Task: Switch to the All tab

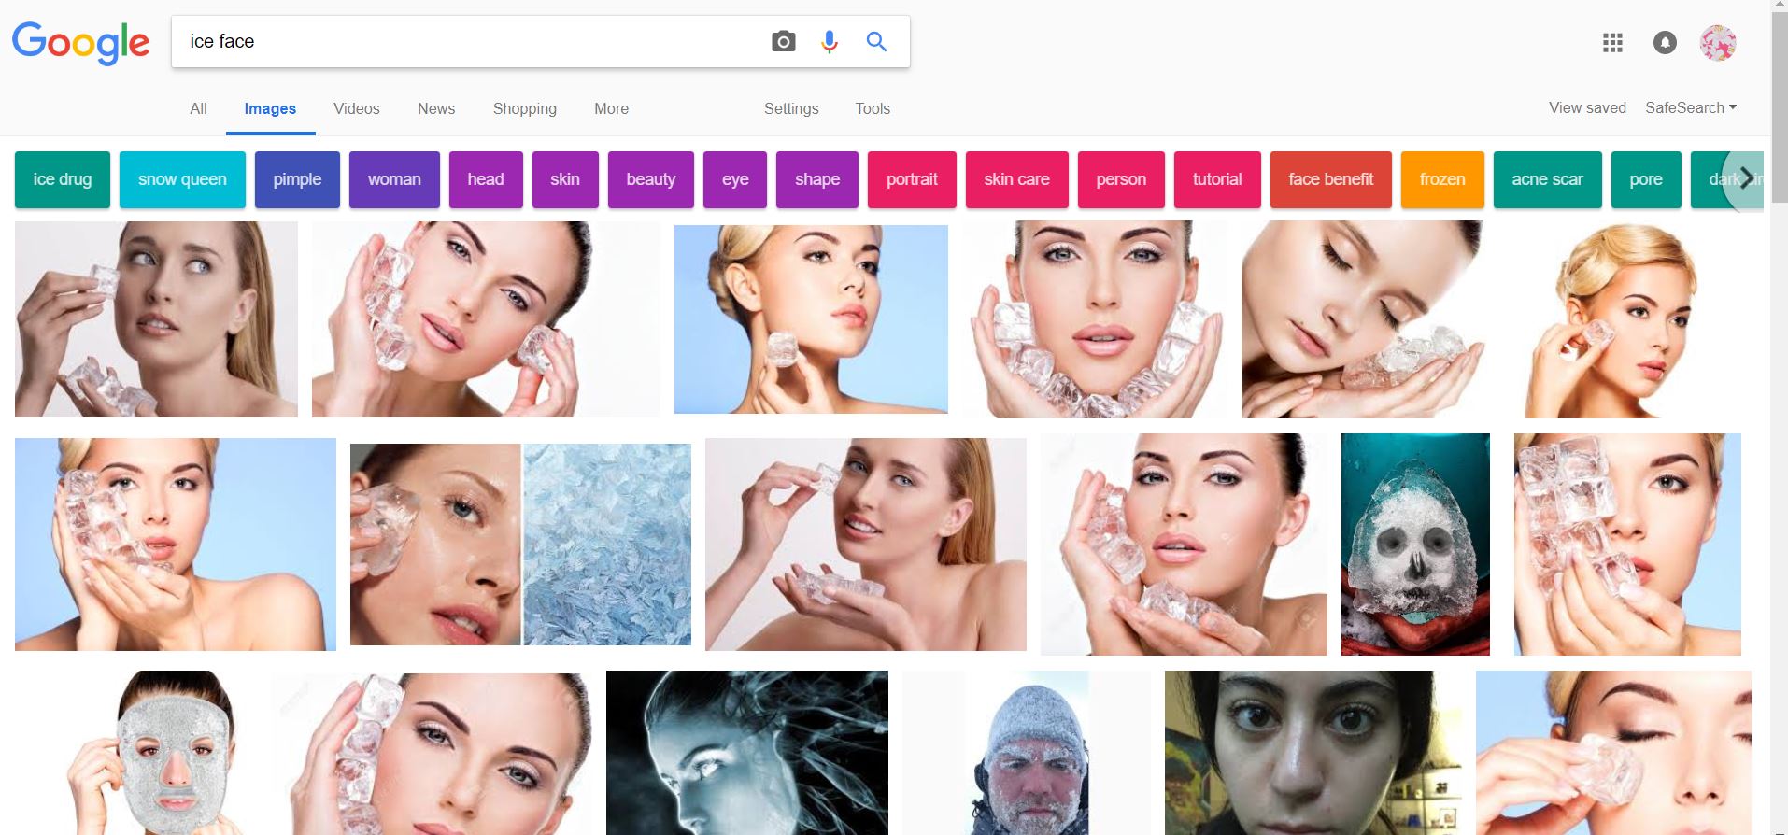Action: (x=198, y=108)
